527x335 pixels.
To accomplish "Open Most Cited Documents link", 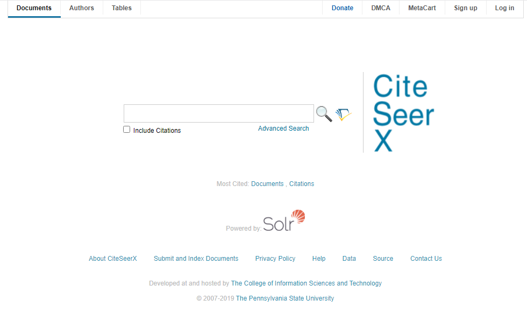I will click(267, 184).
